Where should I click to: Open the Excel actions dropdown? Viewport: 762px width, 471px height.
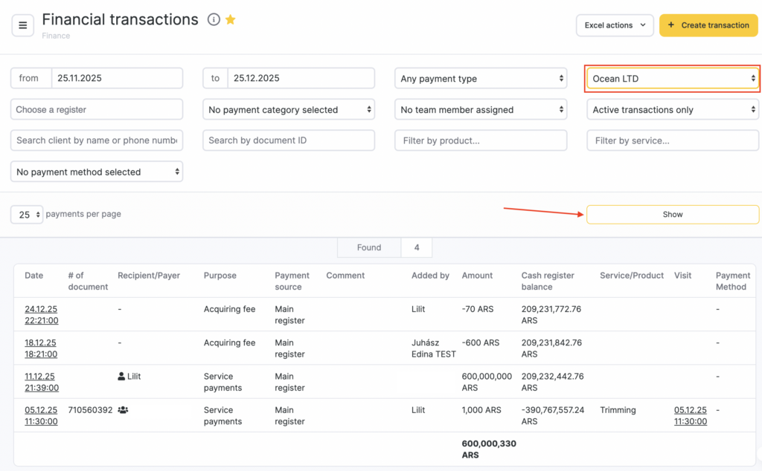point(614,25)
